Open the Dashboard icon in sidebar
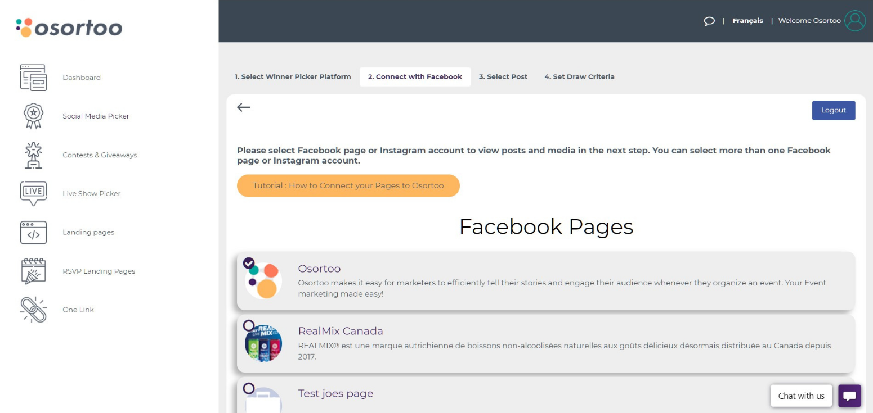873x413 pixels. pos(34,78)
